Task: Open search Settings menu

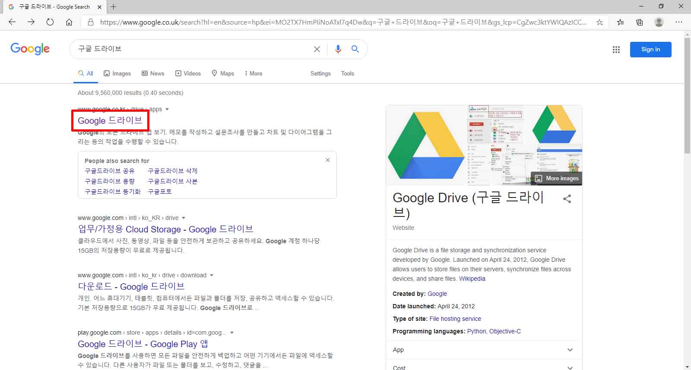Action: pyautogui.click(x=320, y=73)
